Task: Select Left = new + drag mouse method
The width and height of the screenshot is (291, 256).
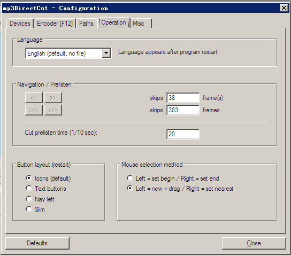Action: click(x=180, y=189)
